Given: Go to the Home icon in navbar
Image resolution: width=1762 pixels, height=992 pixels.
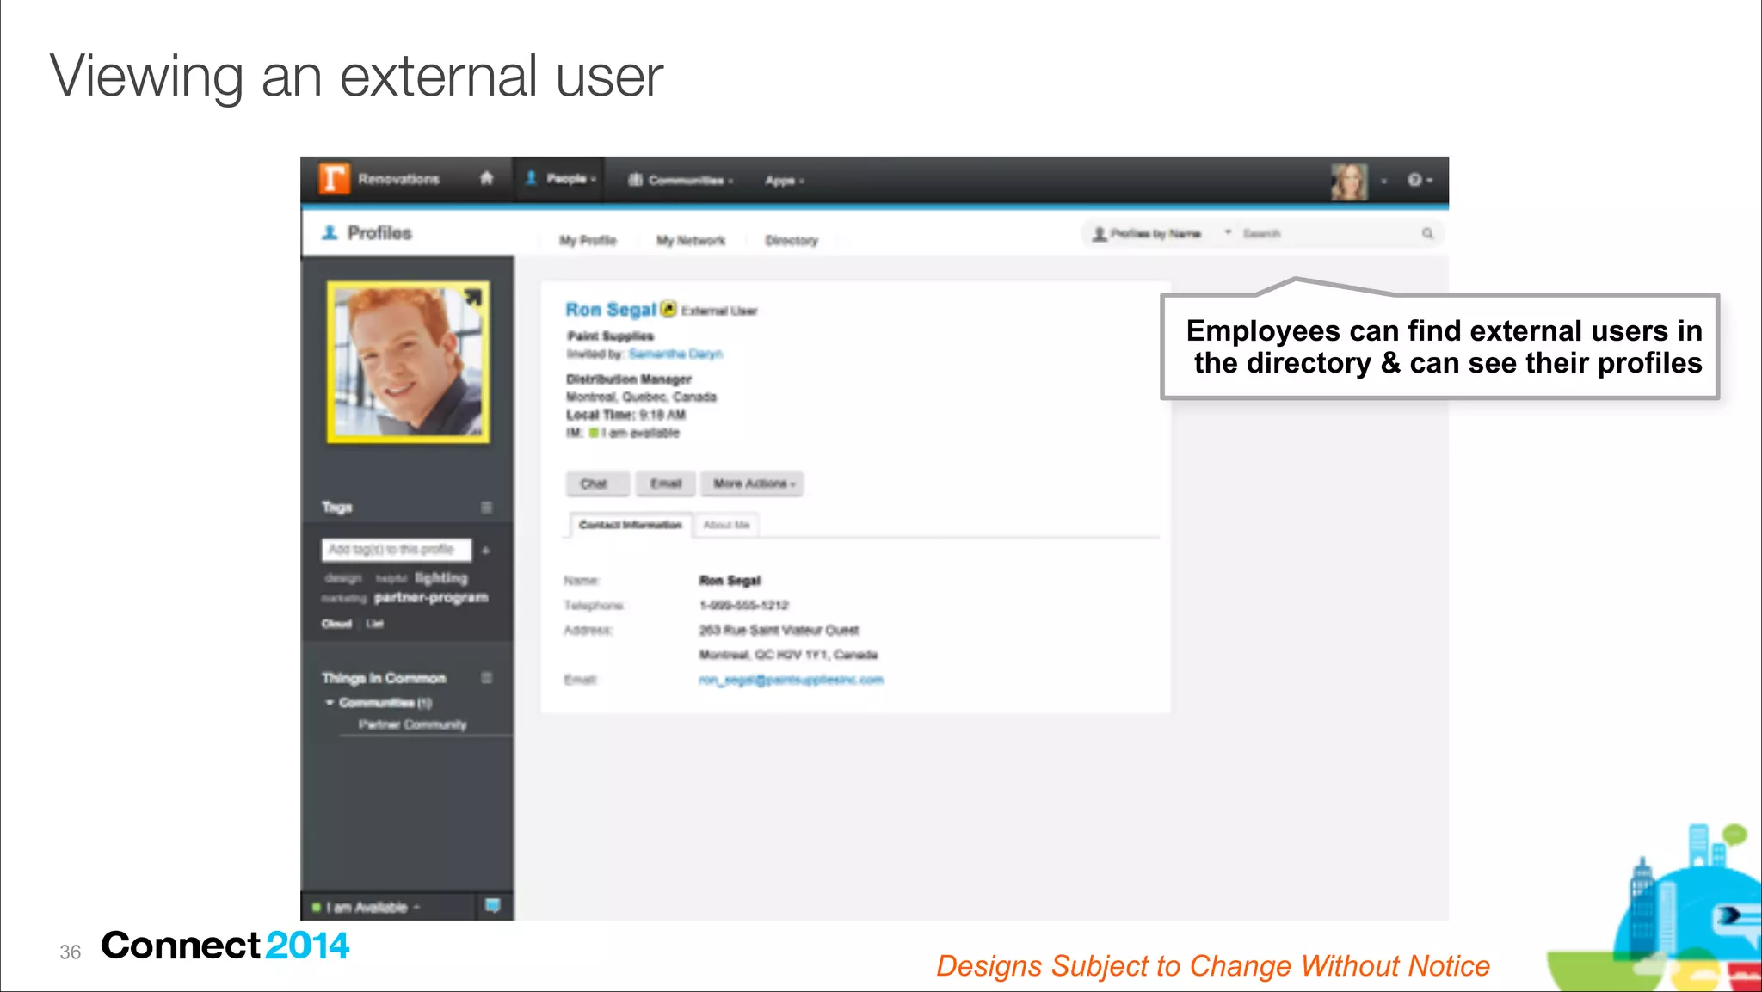Looking at the screenshot, I should pos(487,178).
